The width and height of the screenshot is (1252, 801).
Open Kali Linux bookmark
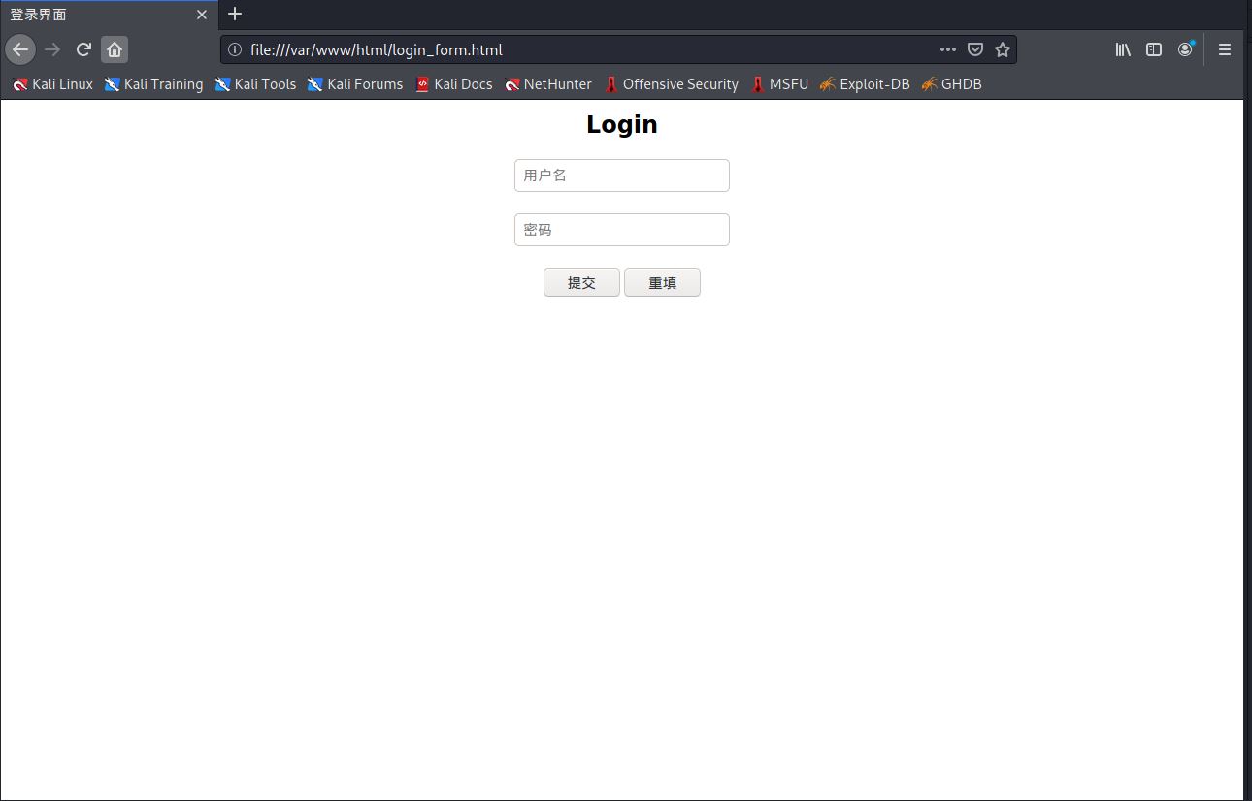pyautogui.click(x=52, y=84)
